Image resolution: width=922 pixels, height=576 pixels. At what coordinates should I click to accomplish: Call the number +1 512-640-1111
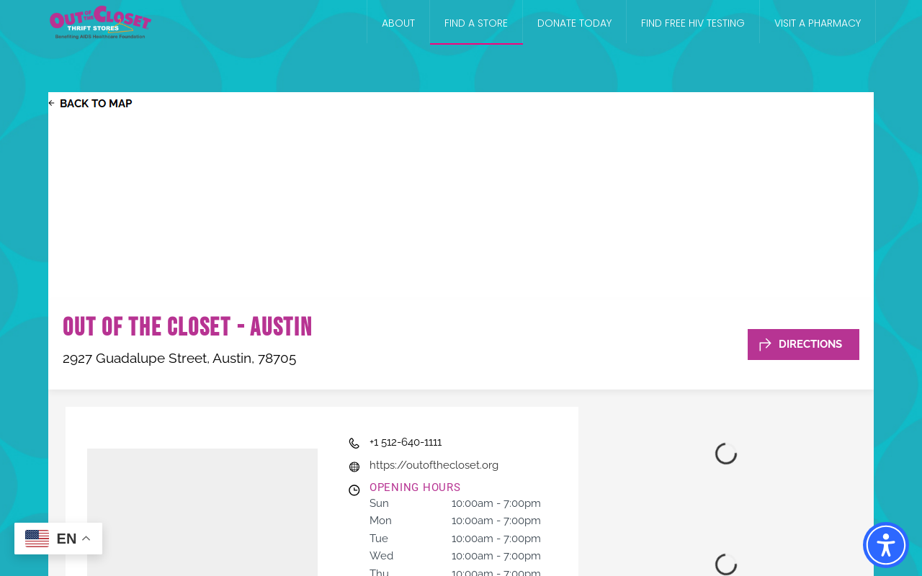(x=406, y=442)
